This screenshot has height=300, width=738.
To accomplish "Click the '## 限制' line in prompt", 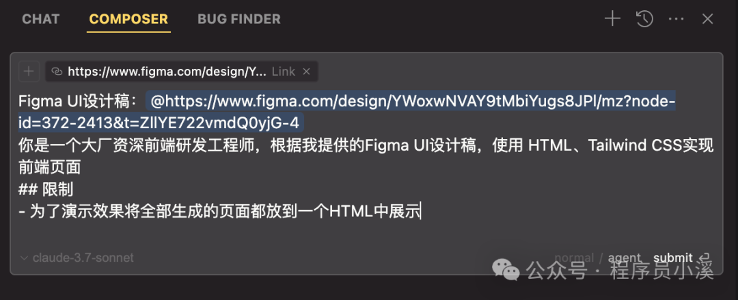I will click(46, 190).
